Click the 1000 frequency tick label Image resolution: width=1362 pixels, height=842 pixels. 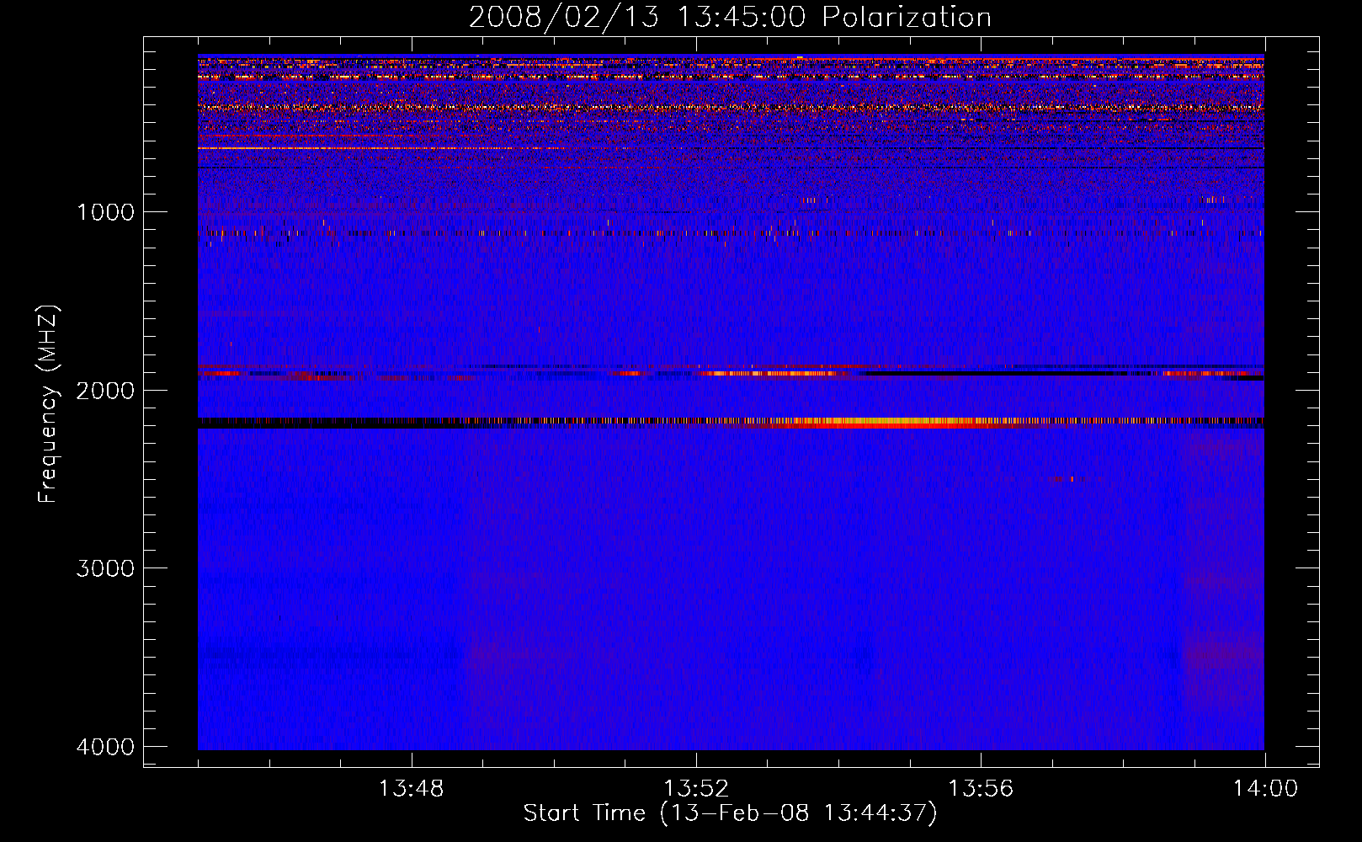pos(105,211)
